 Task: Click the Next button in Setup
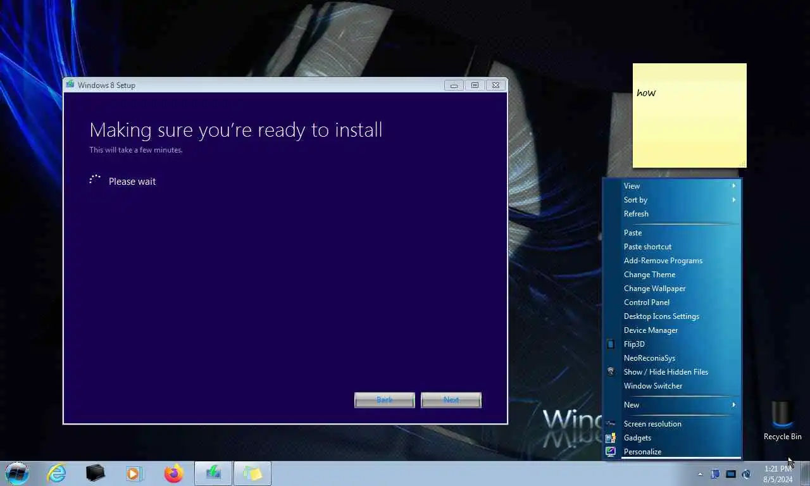click(x=451, y=400)
